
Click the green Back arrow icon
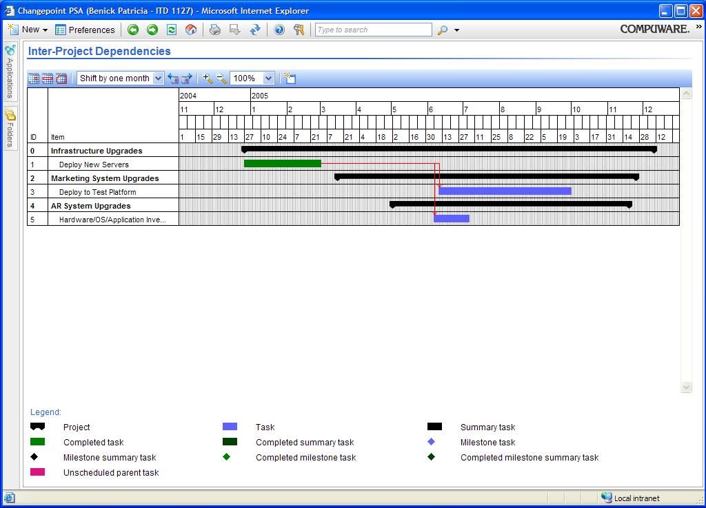[x=133, y=30]
